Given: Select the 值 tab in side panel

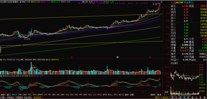Looking at the screenshot, I should pos(192,98).
